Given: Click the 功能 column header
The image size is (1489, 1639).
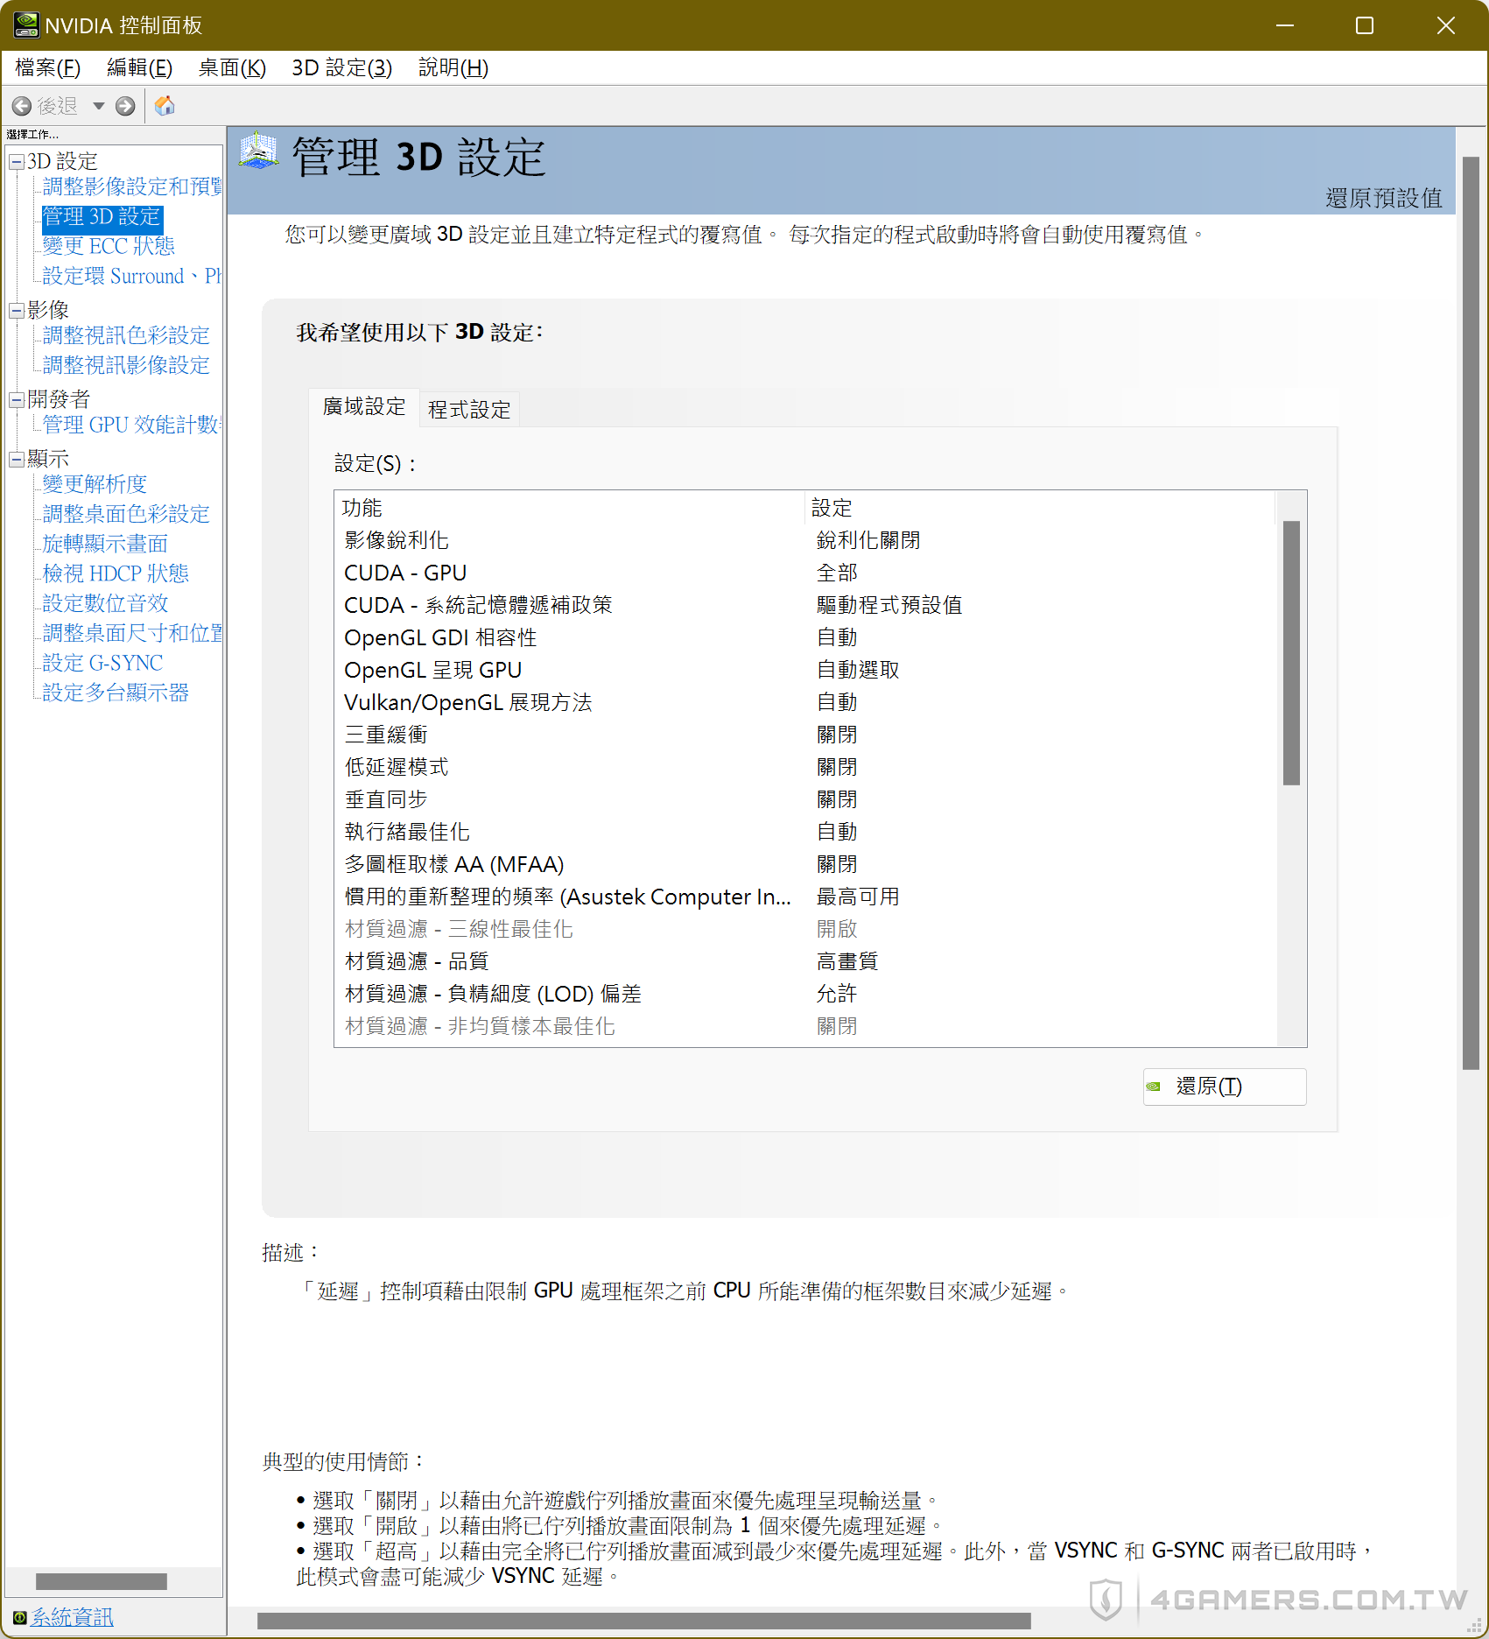Looking at the screenshot, I should (x=569, y=508).
